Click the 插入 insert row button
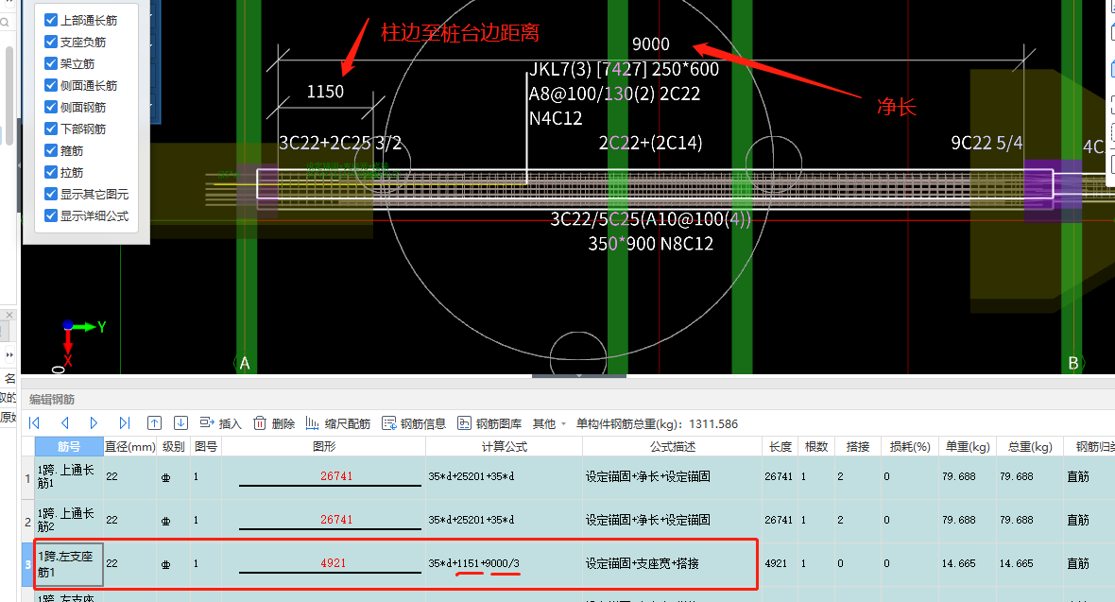Viewport: 1115px width, 602px height. [220, 423]
